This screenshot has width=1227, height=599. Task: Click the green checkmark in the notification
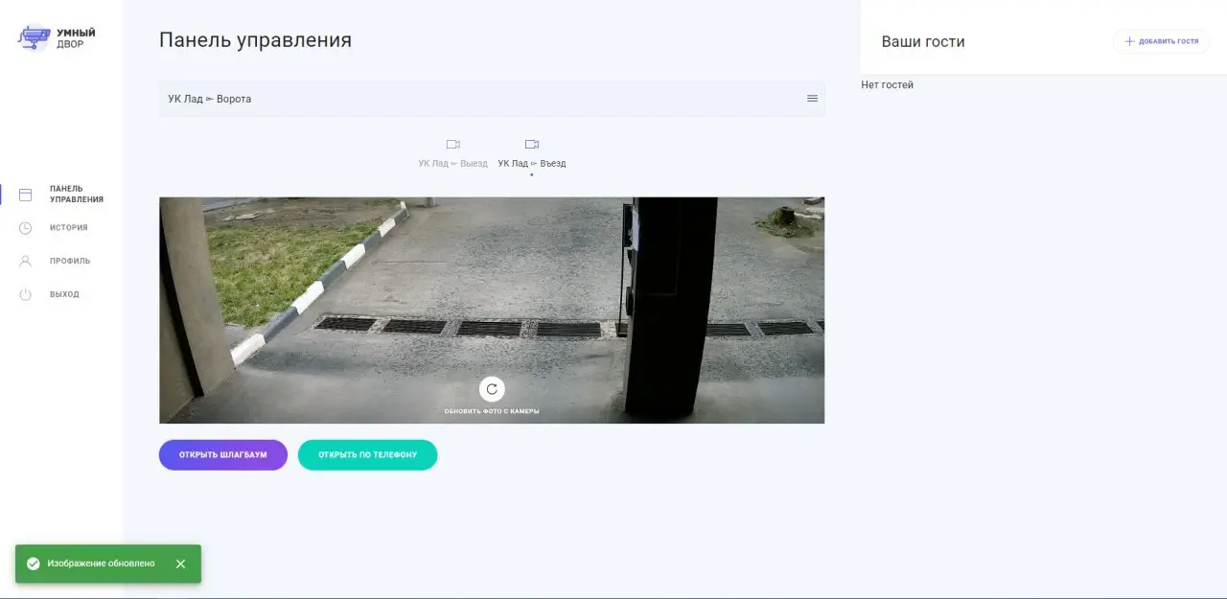(34, 564)
